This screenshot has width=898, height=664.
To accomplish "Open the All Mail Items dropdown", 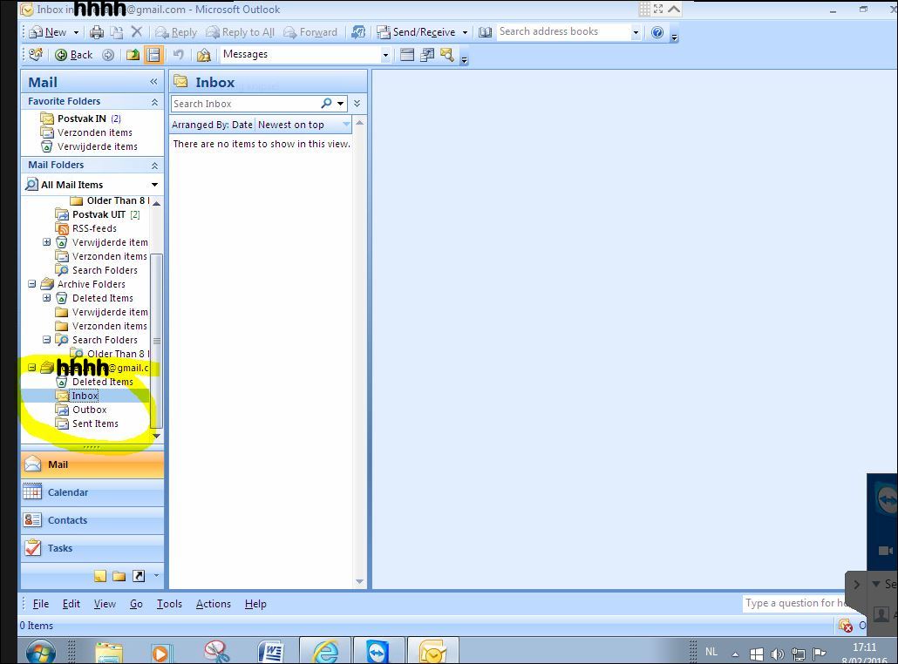I will [x=154, y=185].
